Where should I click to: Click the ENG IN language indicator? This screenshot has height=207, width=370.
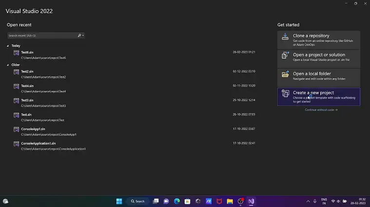(x=324, y=201)
